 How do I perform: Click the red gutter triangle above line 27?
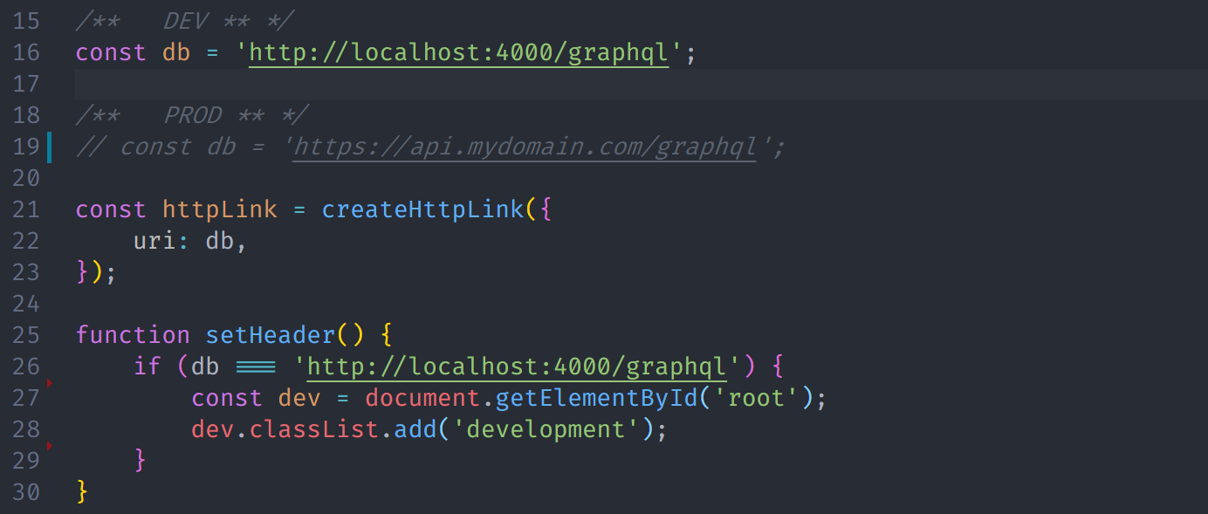50,383
